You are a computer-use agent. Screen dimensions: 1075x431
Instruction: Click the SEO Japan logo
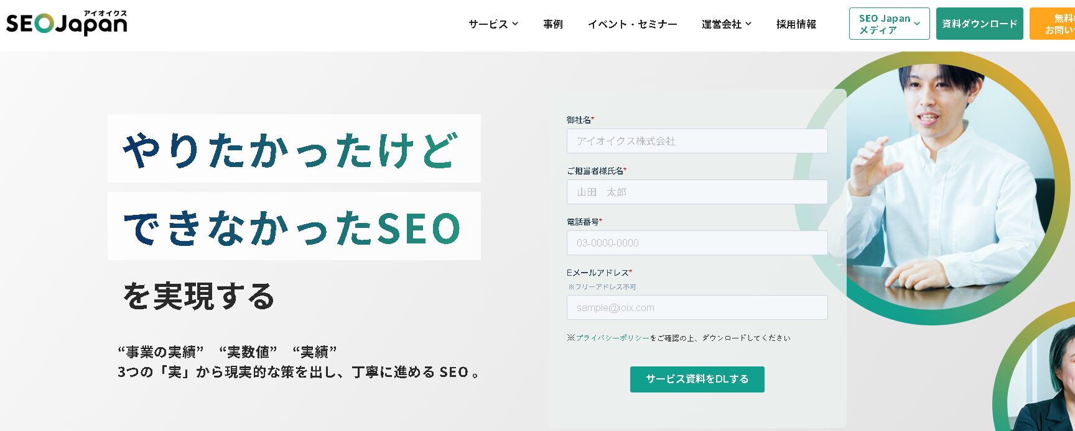[x=67, y=23]
